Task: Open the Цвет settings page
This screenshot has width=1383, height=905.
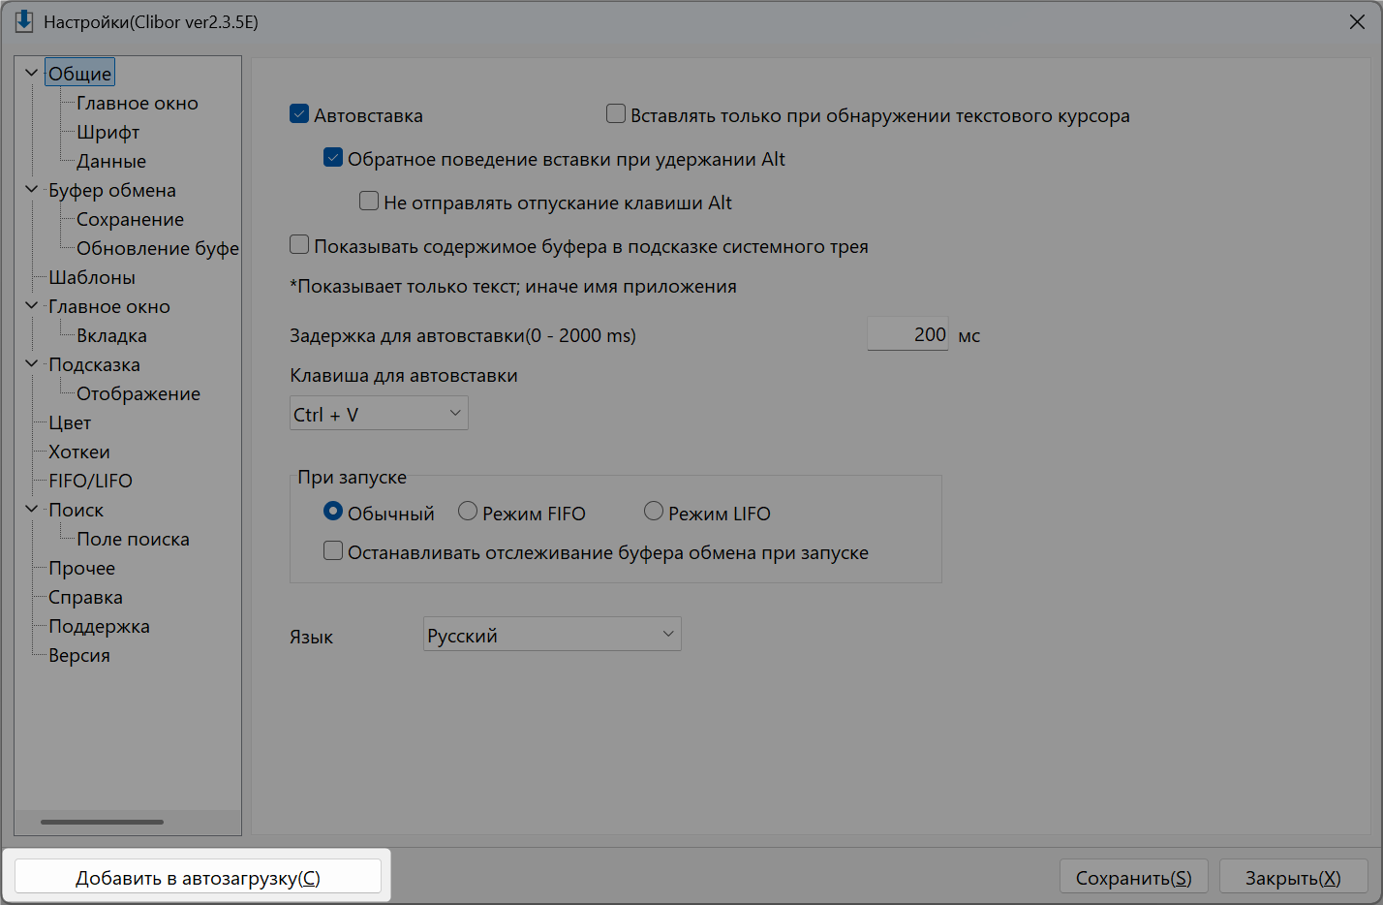Action: pos(70,422)
